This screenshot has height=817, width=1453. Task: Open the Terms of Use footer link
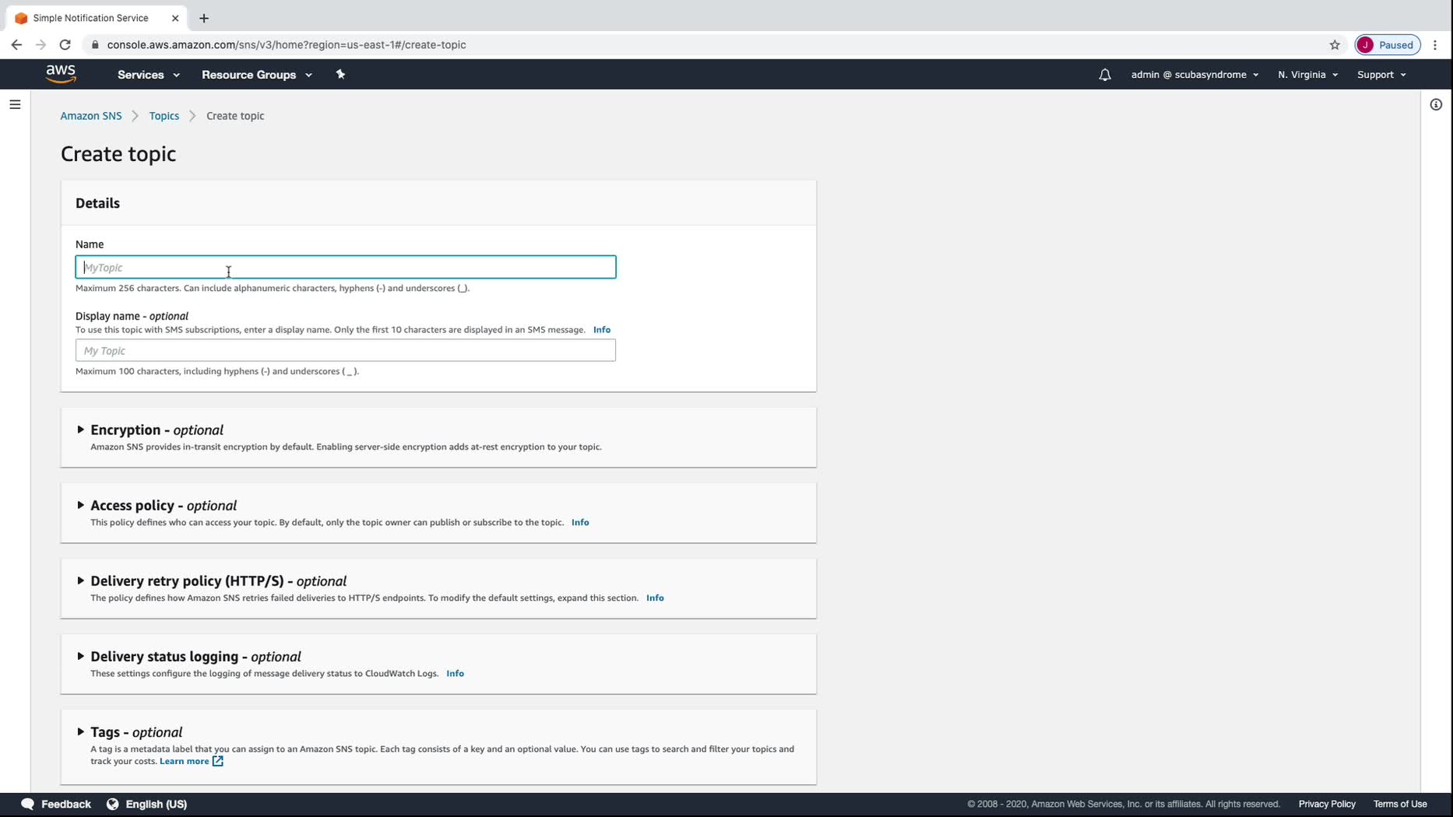1400,804
